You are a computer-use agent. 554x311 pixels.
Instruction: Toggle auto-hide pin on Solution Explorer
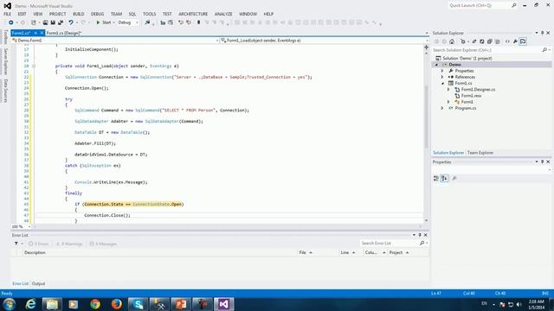(543, 33)
